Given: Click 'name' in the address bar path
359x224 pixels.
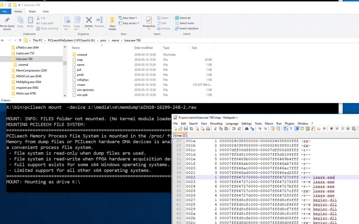Looking at the screenshot, I should tap(115, 40).
